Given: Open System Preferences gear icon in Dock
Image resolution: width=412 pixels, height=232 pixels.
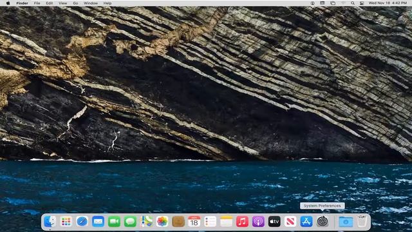Looking at the screenshot, I should pos(323,222).
